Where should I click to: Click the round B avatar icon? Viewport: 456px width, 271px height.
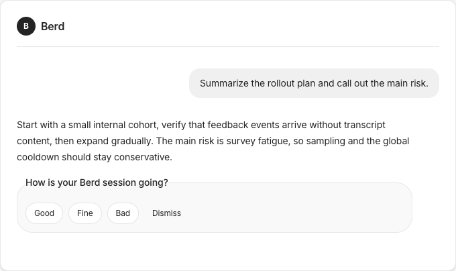point(26,26)
